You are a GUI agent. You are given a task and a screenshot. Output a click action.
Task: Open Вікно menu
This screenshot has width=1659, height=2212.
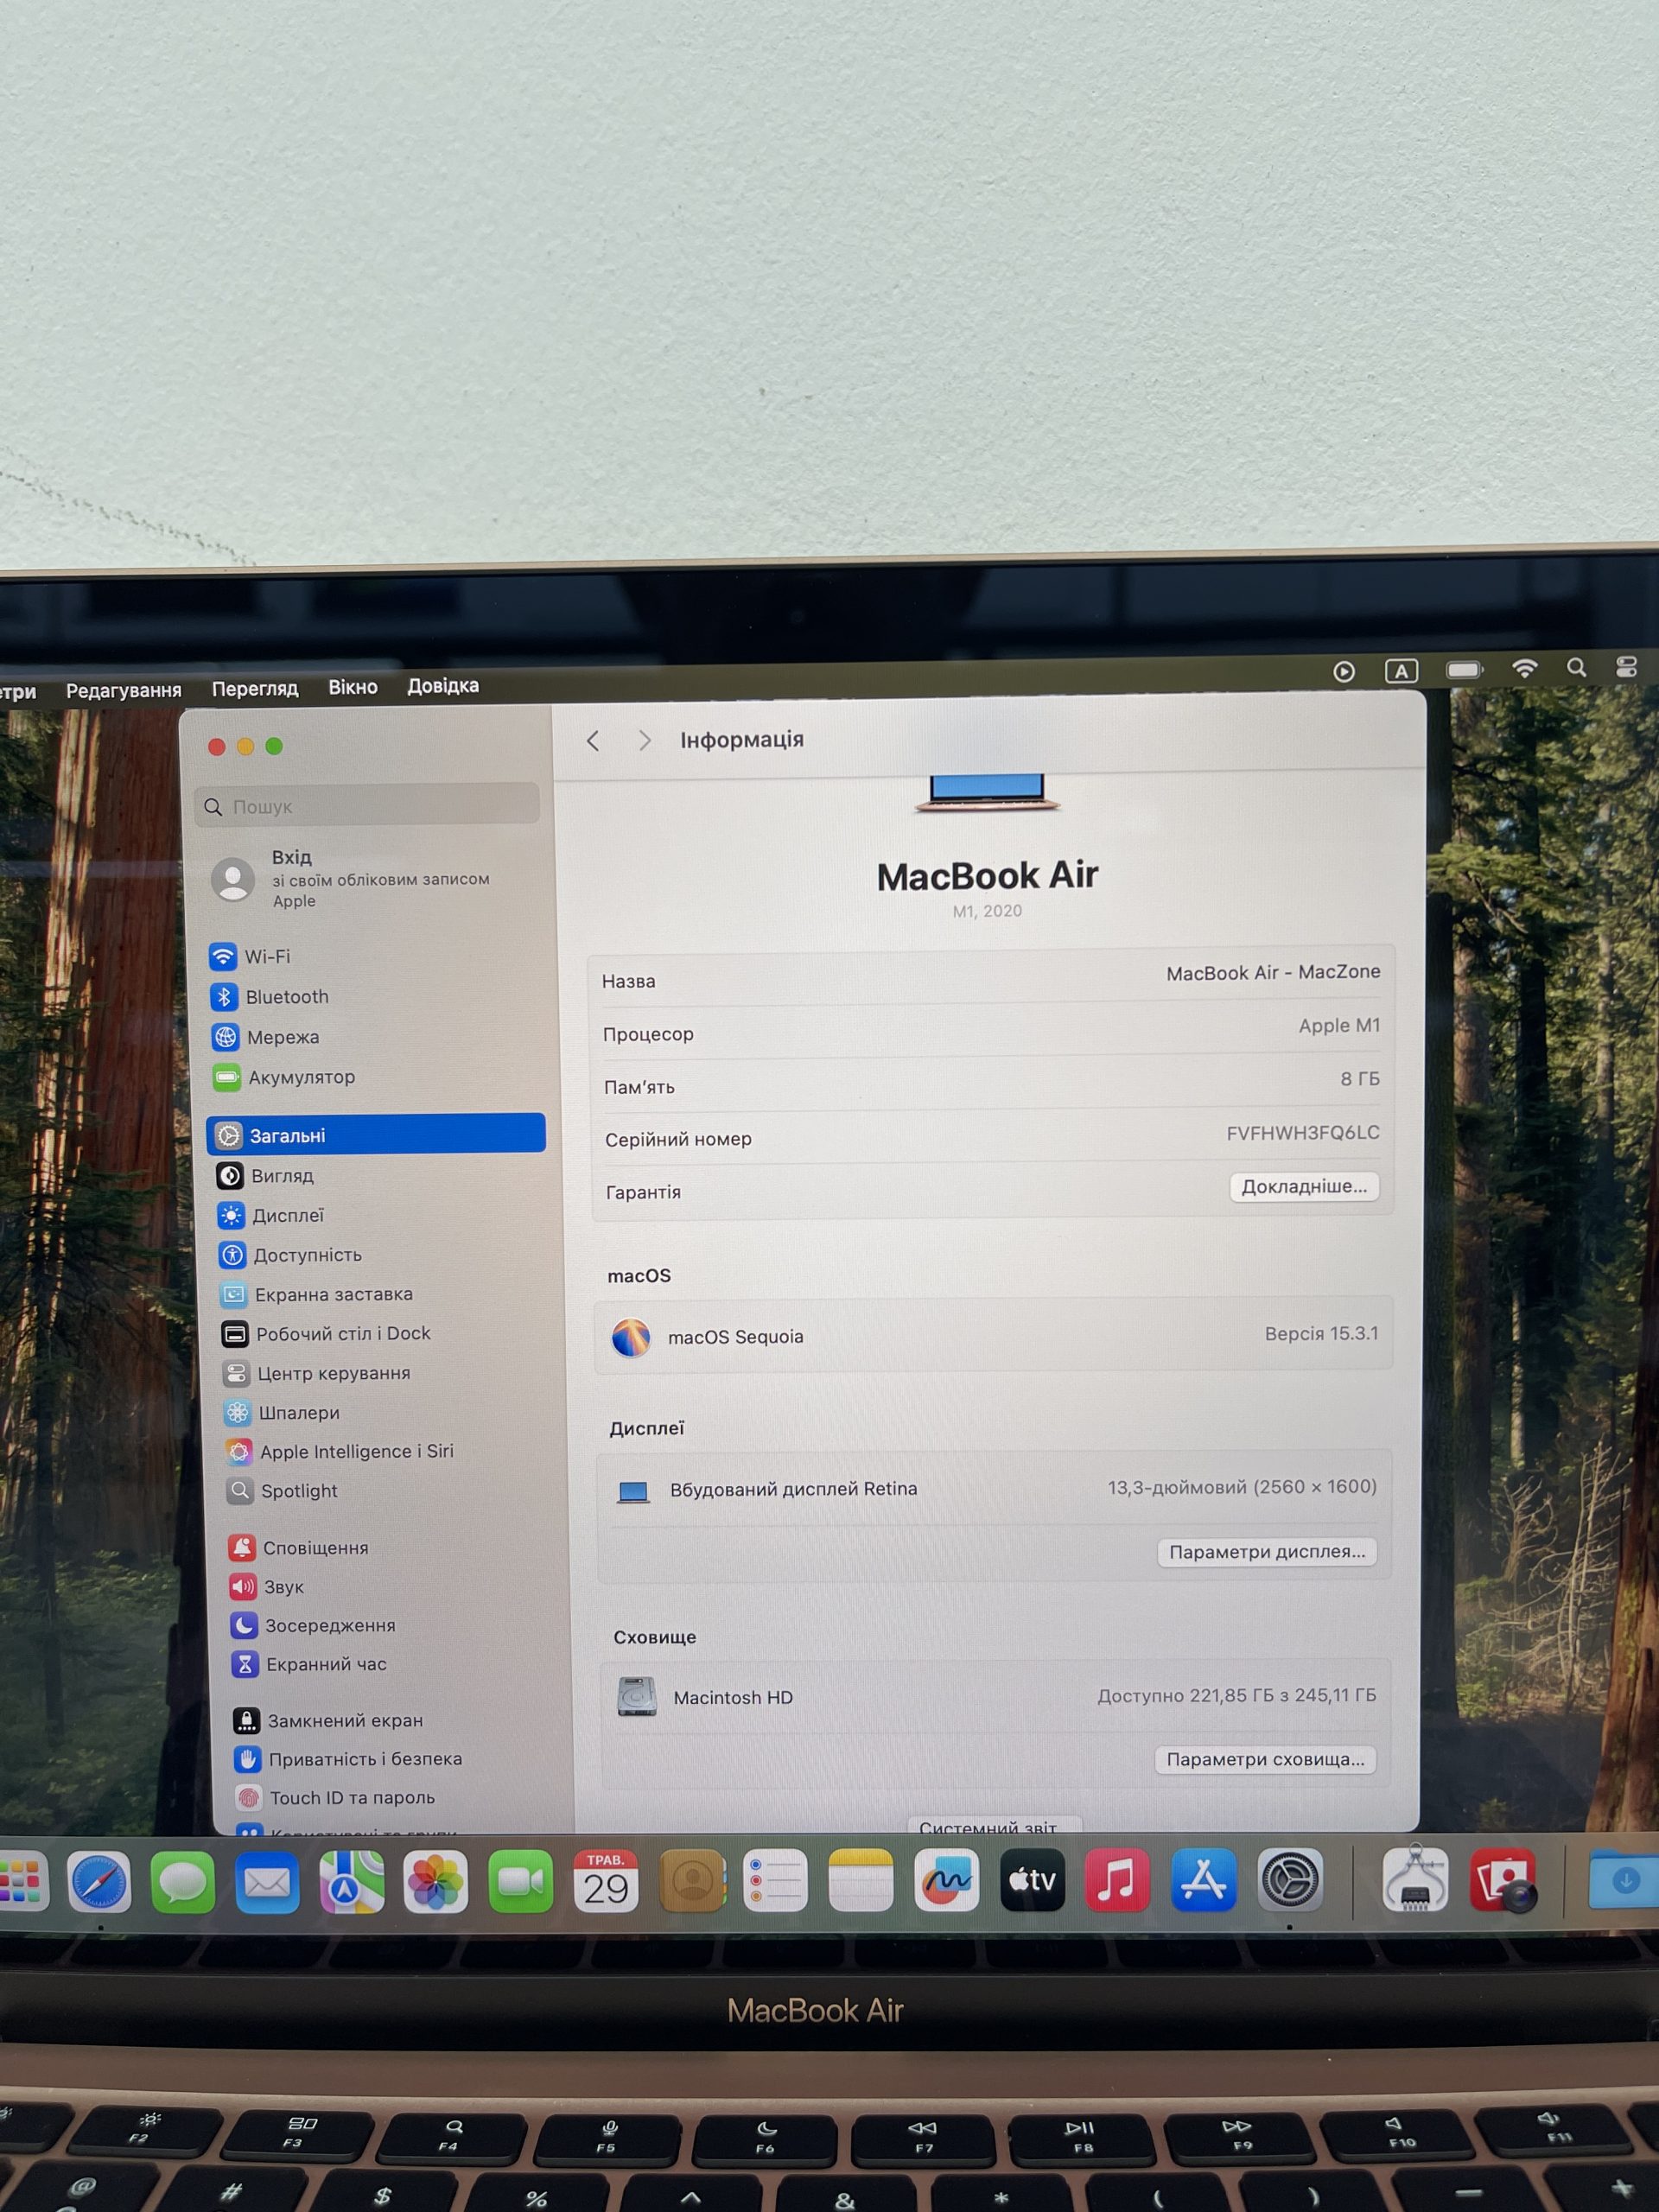coord(353,687)
